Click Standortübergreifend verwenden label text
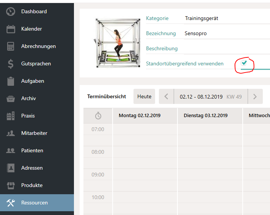Viewport: 270px width, 215px height. click(x=185, y=63)
